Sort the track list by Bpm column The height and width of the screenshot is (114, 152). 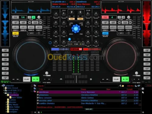click(x=117, y=89)
